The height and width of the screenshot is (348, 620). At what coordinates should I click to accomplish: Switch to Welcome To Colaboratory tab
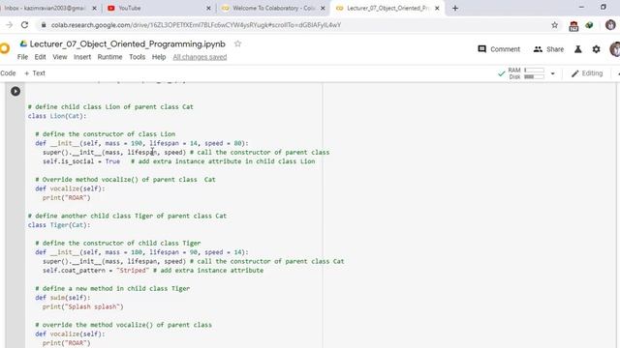pos(273,8)
